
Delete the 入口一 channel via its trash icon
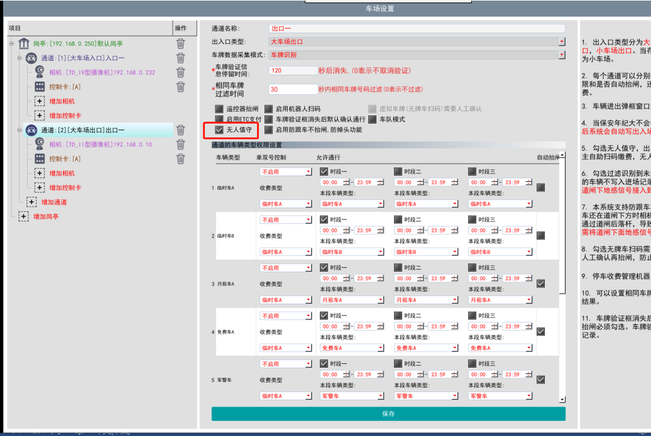pyautogui.click(x=180, y=58)
